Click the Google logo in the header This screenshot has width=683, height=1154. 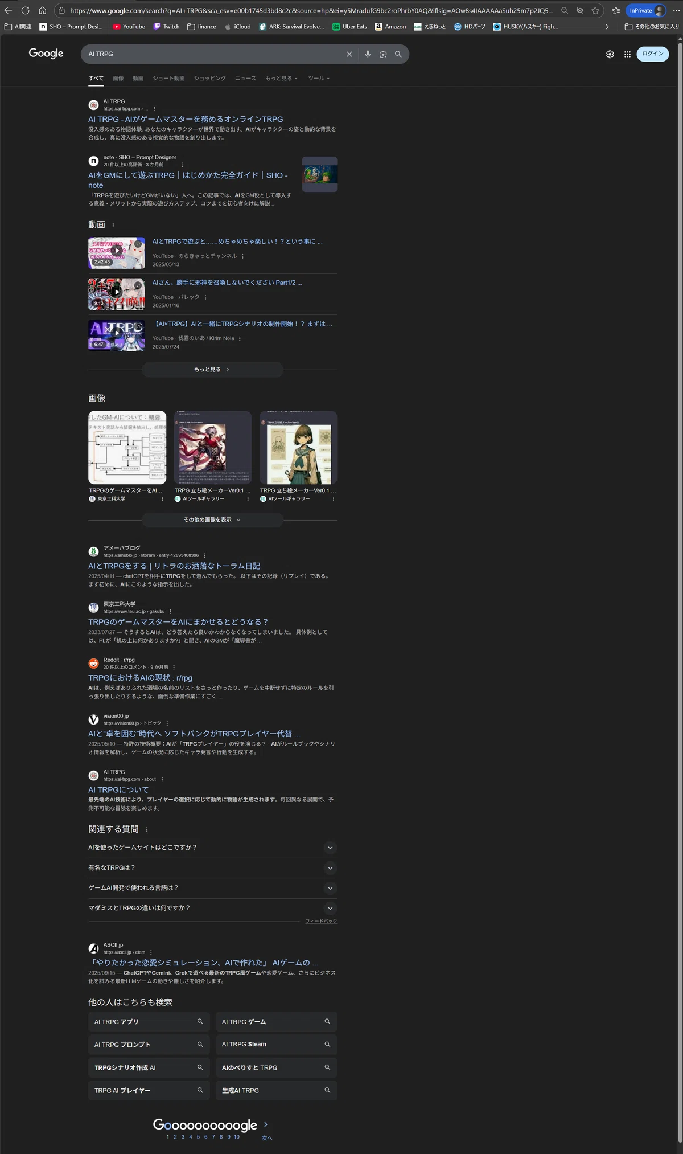46,54
